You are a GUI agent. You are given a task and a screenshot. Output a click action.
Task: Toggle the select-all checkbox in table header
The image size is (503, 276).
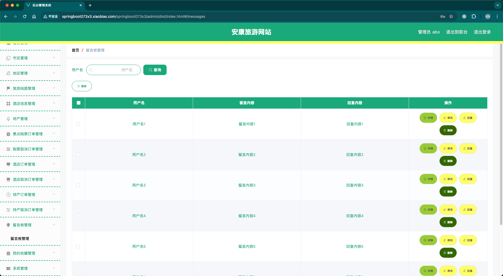click(x=79, y=103)
